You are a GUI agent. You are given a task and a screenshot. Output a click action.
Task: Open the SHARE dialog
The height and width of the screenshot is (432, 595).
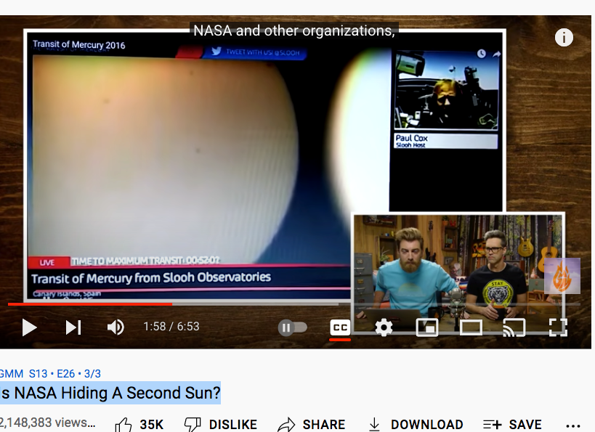[312, 425]
